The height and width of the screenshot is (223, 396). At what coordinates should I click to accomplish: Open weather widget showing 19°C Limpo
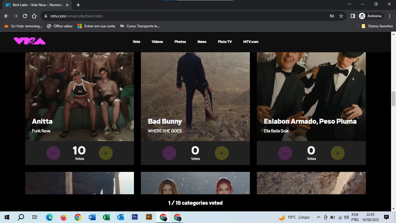coord(294,217)
